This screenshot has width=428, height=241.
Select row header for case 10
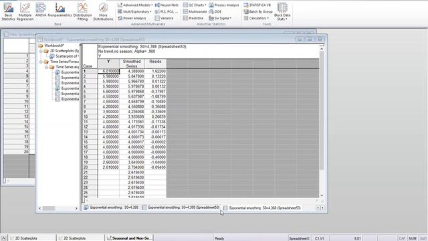coord(90,116)
